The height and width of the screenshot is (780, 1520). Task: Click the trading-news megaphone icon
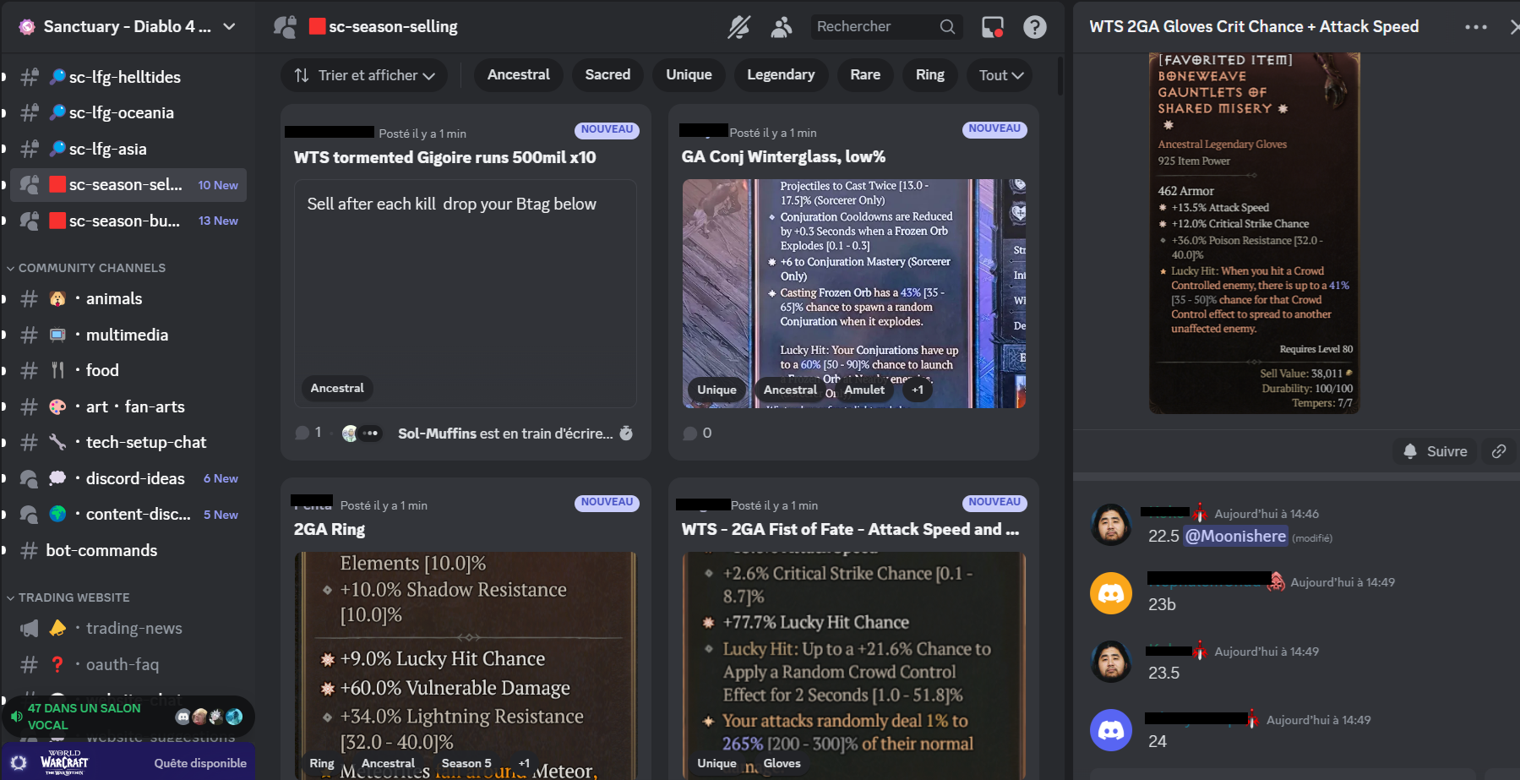click(30, 628)
